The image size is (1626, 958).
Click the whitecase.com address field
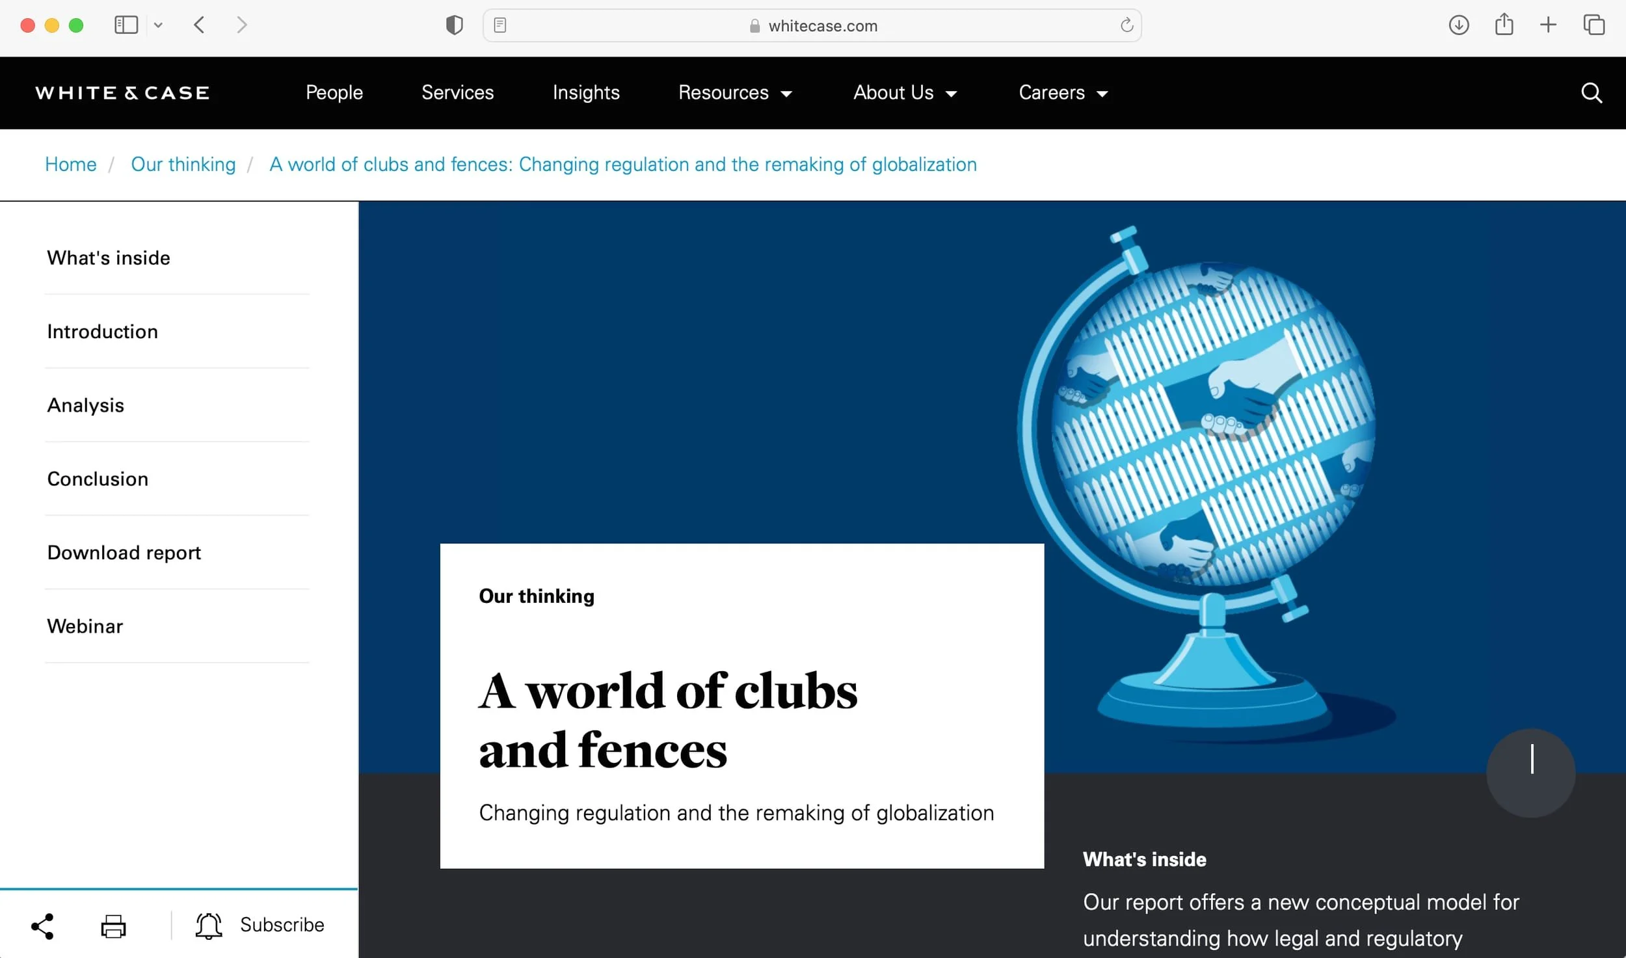[822, 25]
